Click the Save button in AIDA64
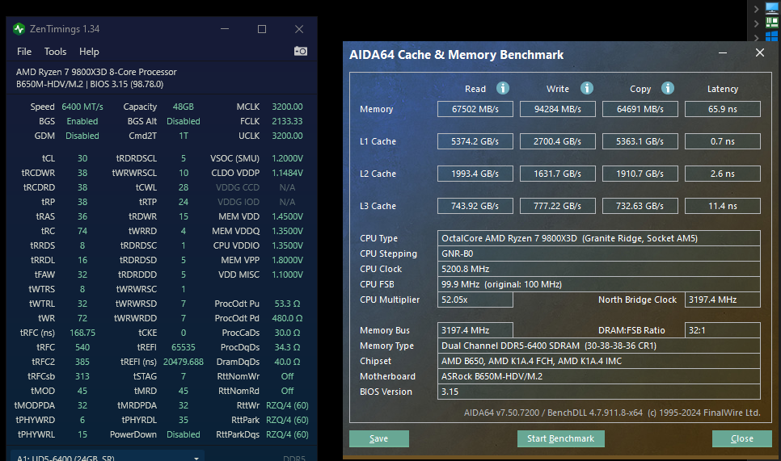781x461 pixels. 379,438
